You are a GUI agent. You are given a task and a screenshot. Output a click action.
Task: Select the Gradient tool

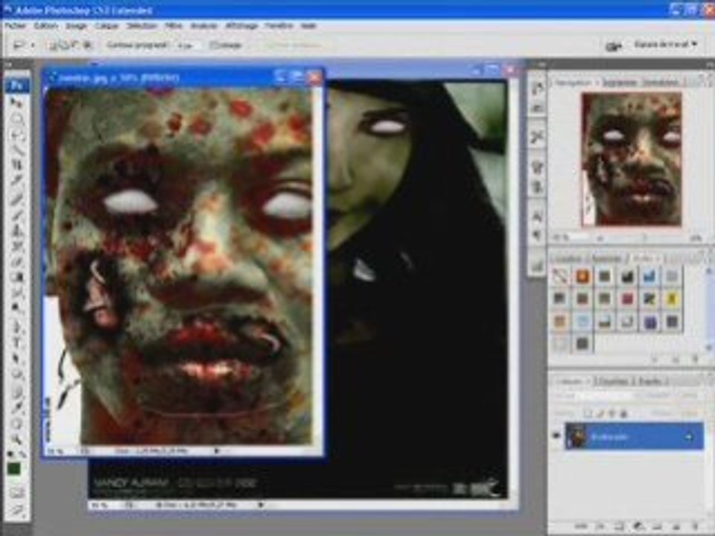coord(17,277)
